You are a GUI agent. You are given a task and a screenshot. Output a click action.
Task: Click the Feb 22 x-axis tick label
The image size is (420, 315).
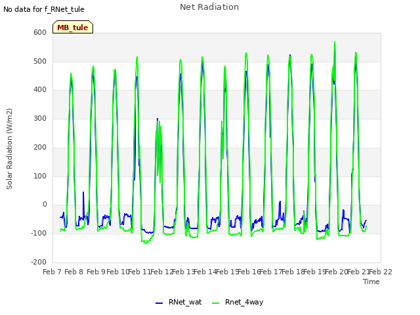381,272
